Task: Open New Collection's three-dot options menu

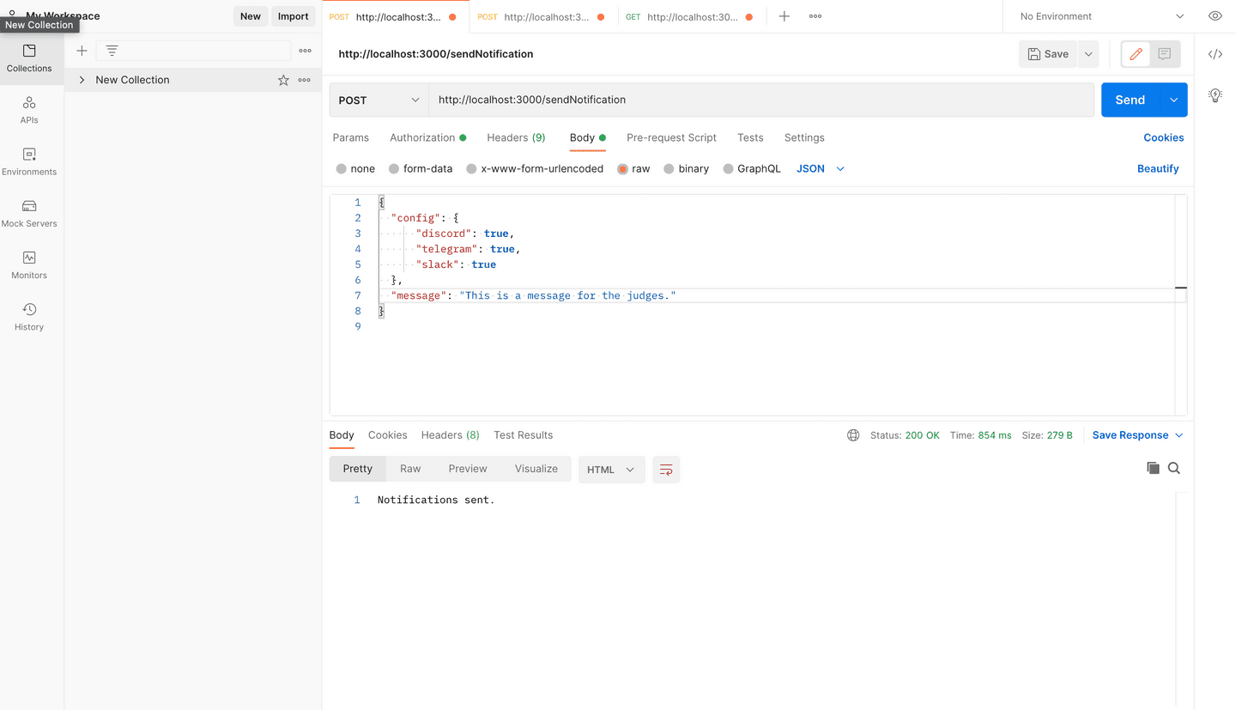Action: point(304,80)
